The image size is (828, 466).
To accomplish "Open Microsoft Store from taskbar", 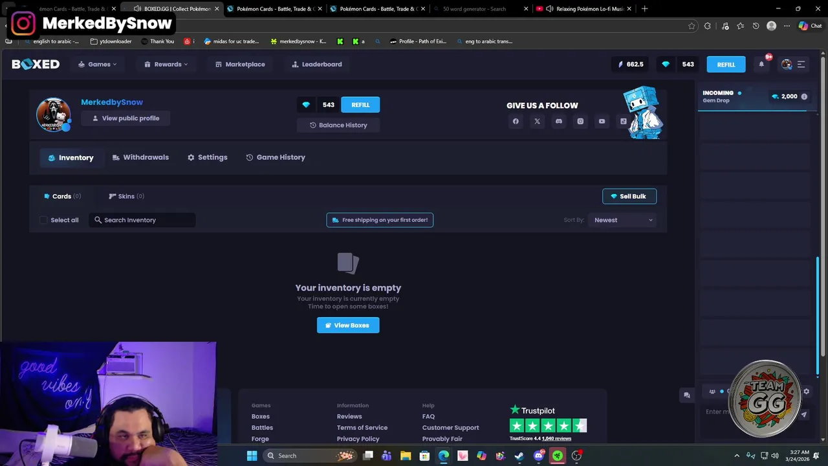I will tap(424, 456).
